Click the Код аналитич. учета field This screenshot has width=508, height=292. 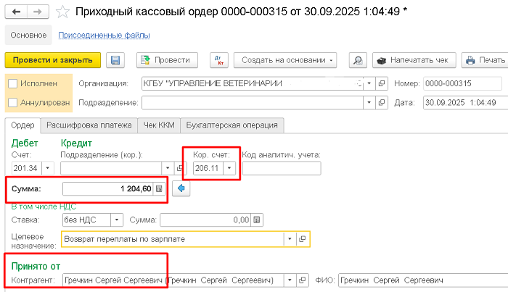pyautogui.click(x=282, y=168)
